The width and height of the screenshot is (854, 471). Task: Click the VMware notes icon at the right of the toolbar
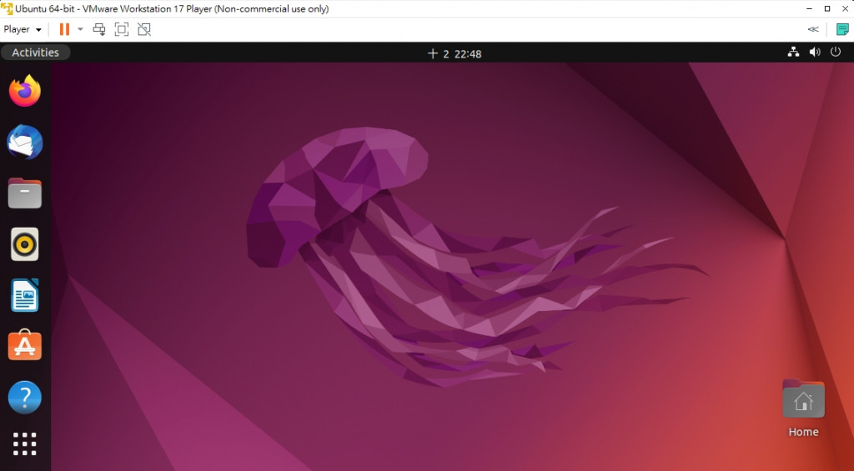[x=842, y=29]
